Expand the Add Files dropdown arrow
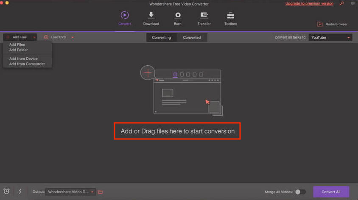The width and height of the screenshot is (358, 200). coord(34,37)
